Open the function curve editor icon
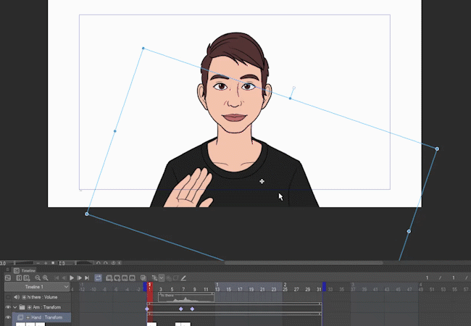Image resolution: width=471 pixels, height=326 pixels. coord(8,278)
